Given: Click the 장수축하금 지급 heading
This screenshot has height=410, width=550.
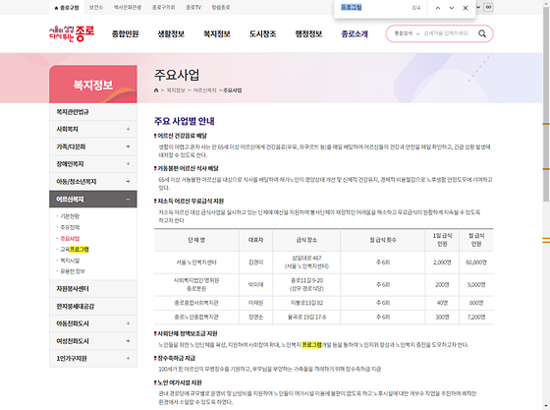Looking at the screenshot, I should [177, 358].
